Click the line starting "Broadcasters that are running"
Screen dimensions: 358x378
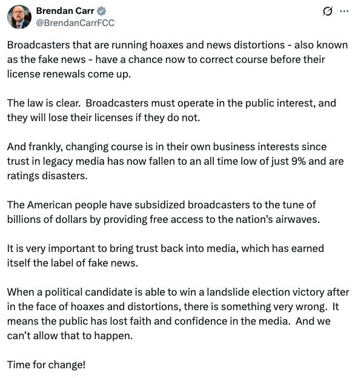pyautogui.click(x=177, y=45)
